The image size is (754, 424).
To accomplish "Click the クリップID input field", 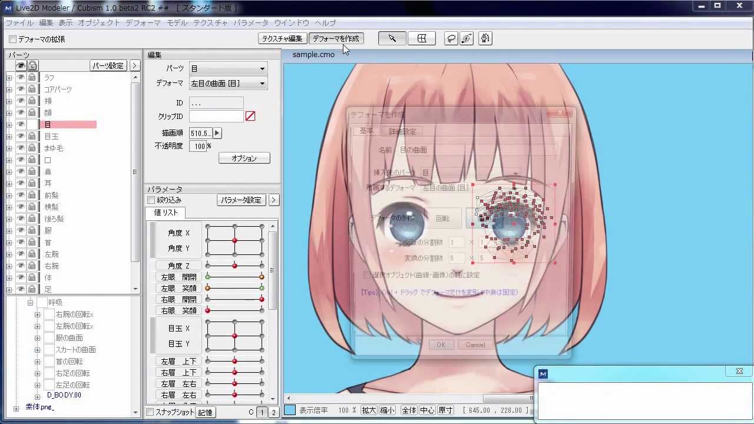I will [216, 117].
